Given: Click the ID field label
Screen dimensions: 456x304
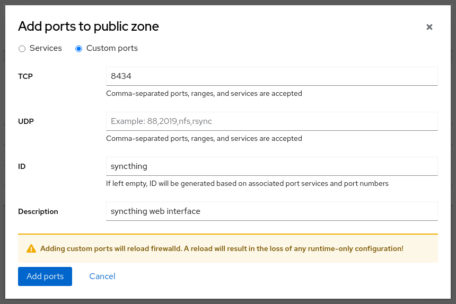Looking at the screenshot, I should pyautogui.click(x=22, y=166).
